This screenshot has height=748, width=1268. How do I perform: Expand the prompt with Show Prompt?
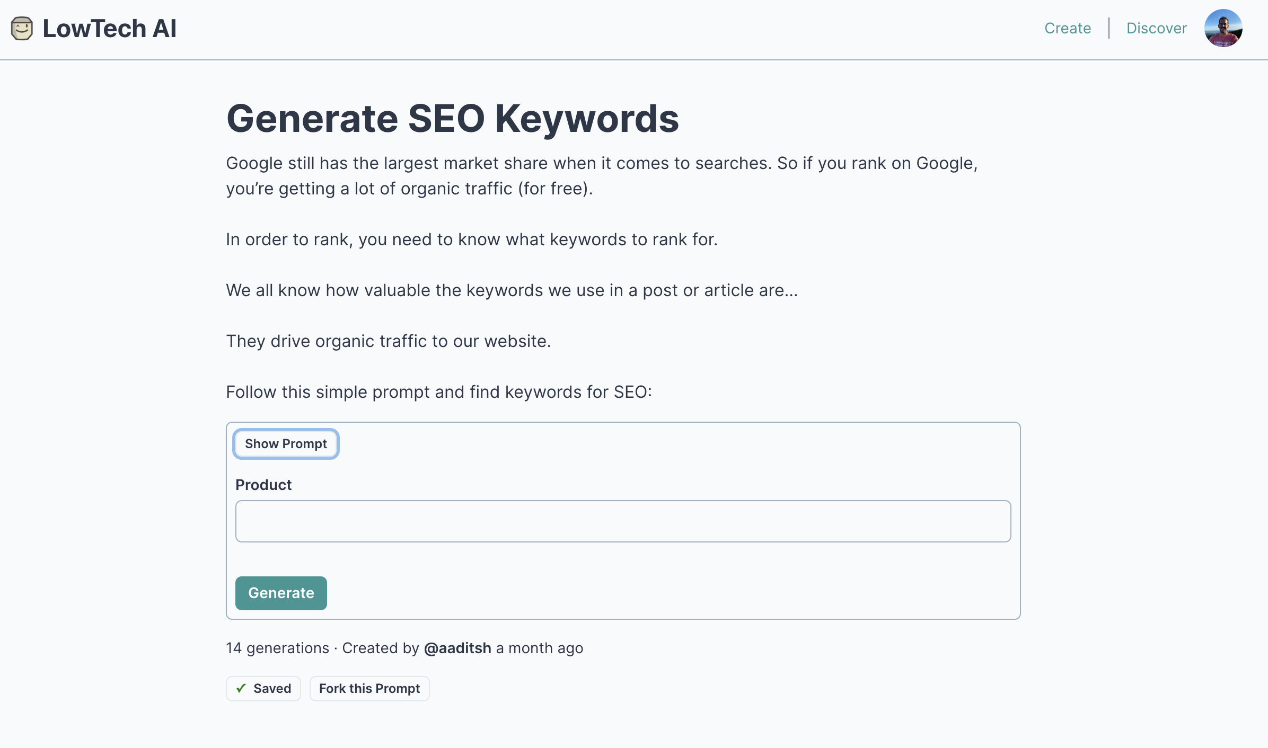pos(286,443)
